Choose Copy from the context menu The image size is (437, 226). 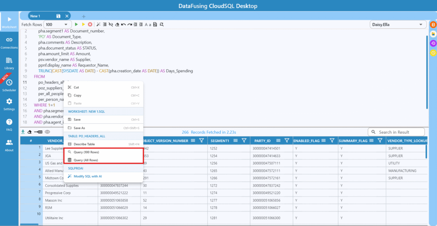[103, 95]
